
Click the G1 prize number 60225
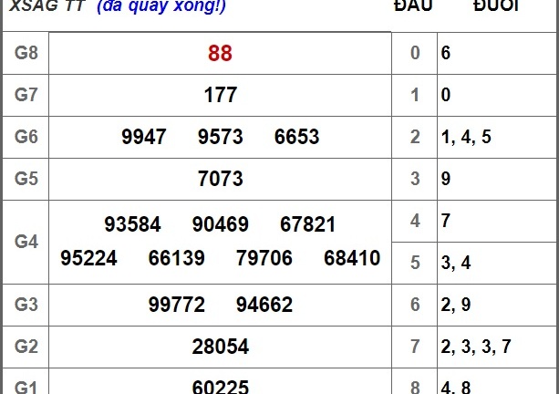220,387
